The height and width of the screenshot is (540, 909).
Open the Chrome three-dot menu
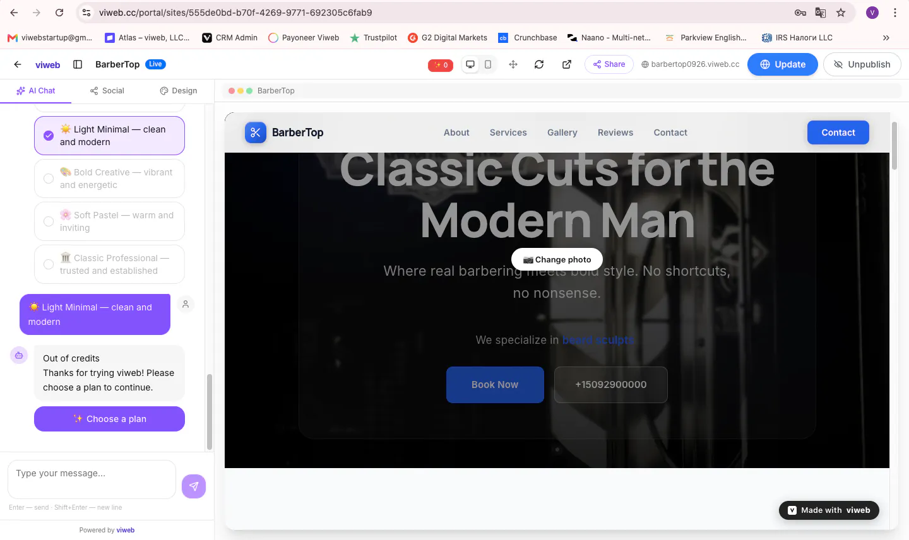(895, 13)
